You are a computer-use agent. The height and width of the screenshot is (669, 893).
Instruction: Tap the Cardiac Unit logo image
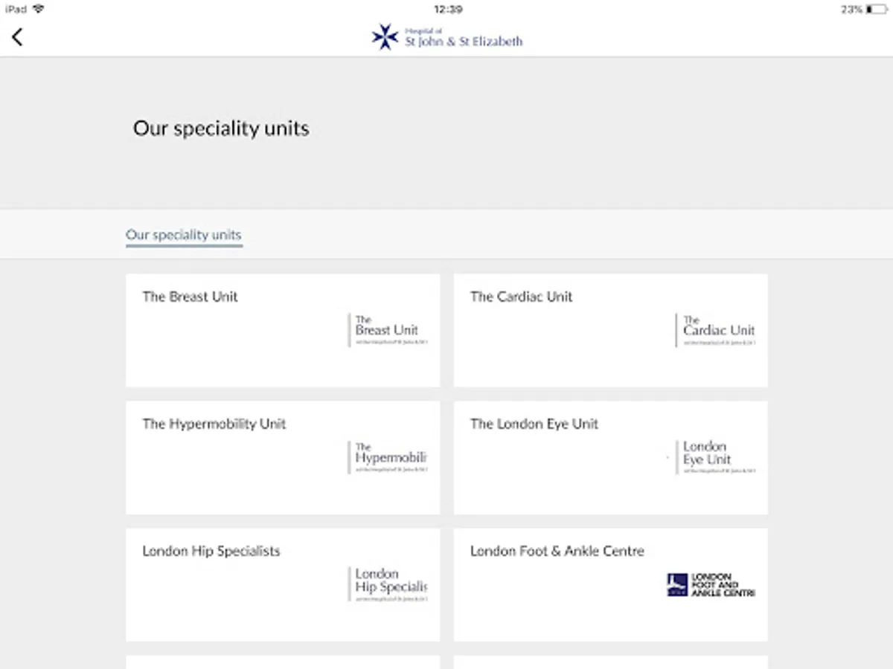tap(716, 330)
